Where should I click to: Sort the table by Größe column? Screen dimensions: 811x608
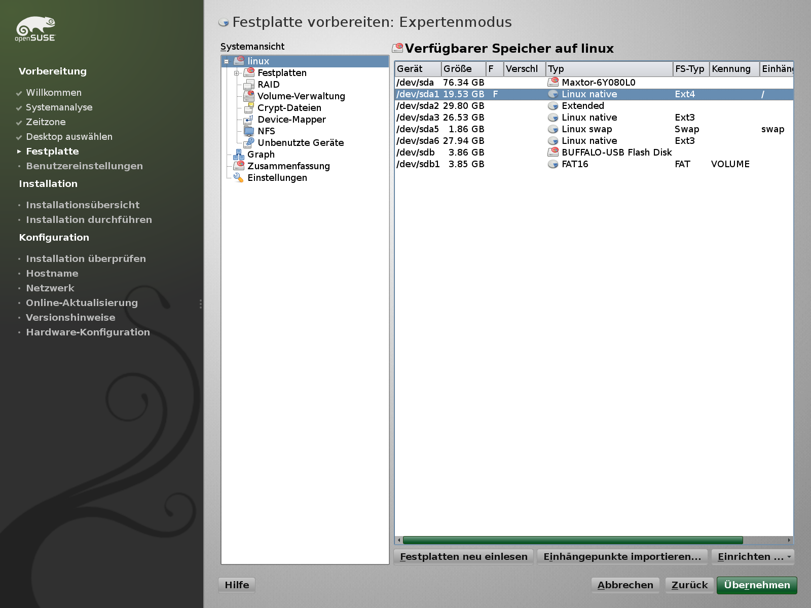(463, 69)
